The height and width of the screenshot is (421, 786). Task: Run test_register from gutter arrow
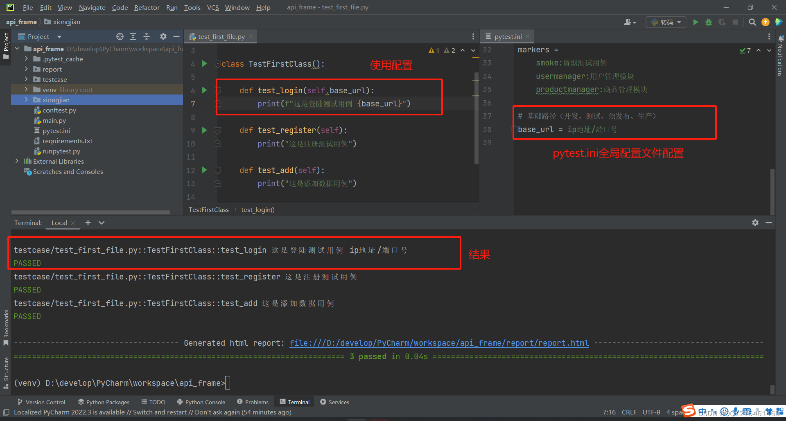pos(204,130)
